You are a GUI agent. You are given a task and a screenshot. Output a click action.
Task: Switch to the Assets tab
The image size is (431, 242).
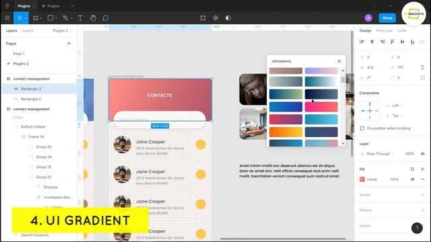click(28, 31)
